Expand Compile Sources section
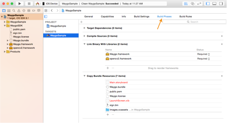 (84, 36)
